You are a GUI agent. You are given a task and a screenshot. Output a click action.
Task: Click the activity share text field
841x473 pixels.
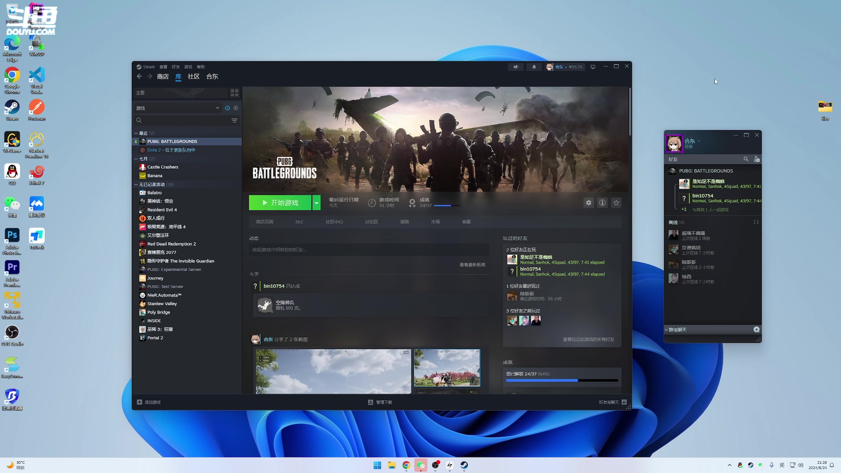click(x=369, y=250)
